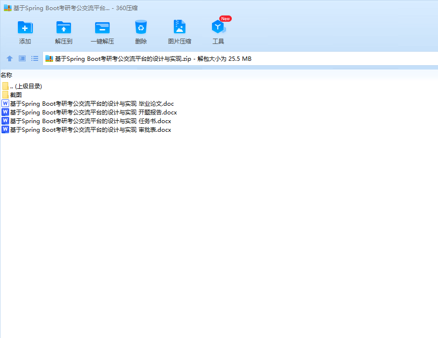Select the 毕业论文.doc file

pos(88,104)
